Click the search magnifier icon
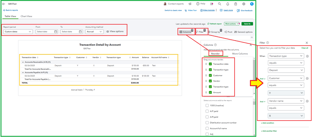 [220, 4]
